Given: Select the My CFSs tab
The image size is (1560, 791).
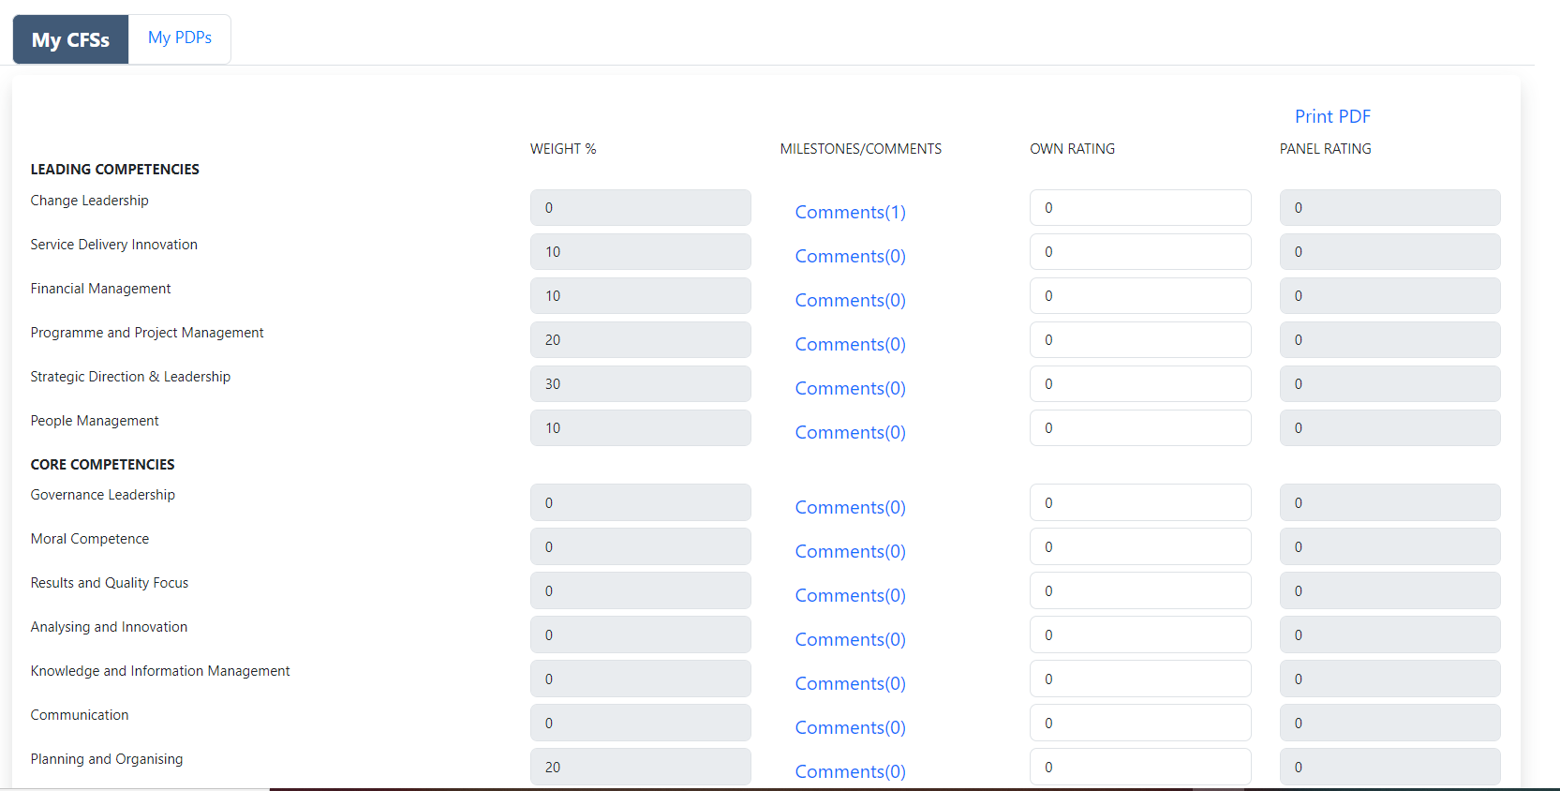Looking at the screenshot, I should click(x=70, y=39).
